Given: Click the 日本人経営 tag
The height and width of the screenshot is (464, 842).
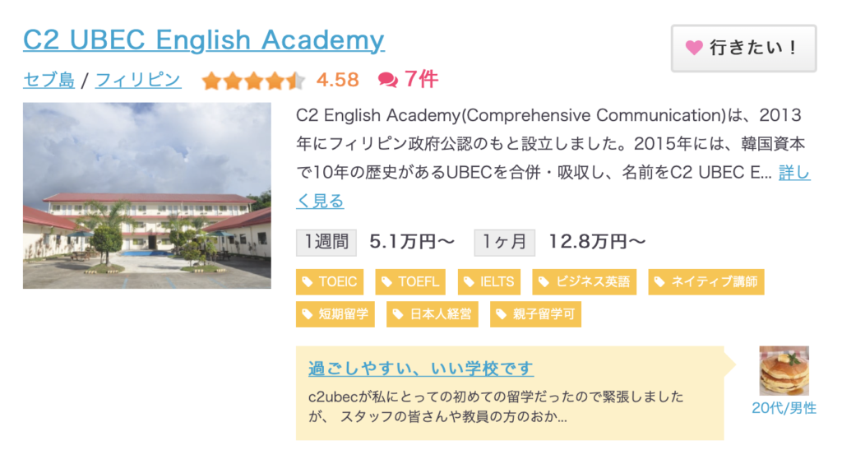Looking at the screenshot, I should pos(433,314).
